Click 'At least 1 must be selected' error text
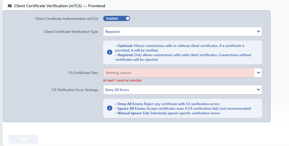Screen dimensions: 289x146 (122, 80)
